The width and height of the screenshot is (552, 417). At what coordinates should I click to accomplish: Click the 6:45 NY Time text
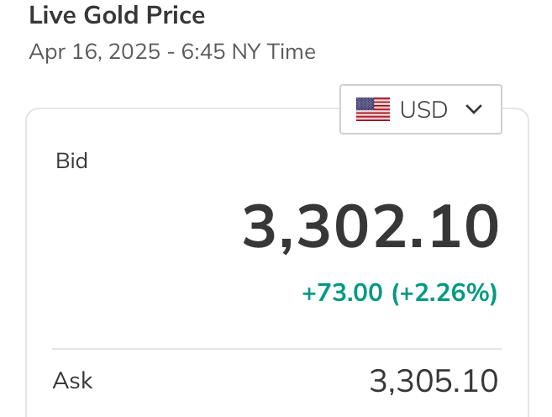[248, 52]
